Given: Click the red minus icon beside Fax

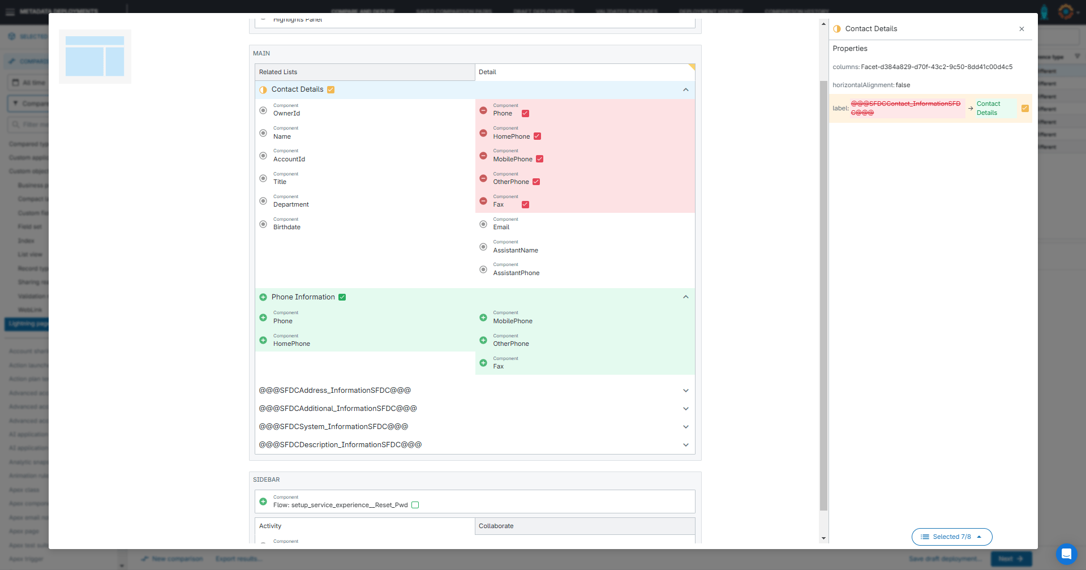Looking at the screenshot, I should [483, 201].
